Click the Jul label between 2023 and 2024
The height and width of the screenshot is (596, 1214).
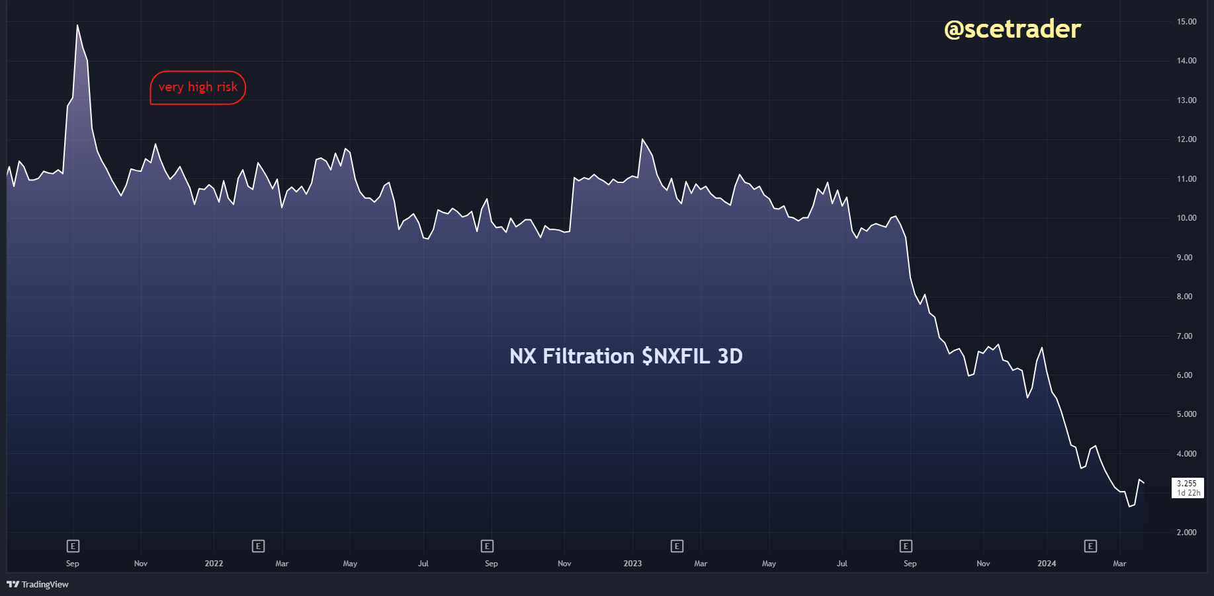[x=842, y=564]
